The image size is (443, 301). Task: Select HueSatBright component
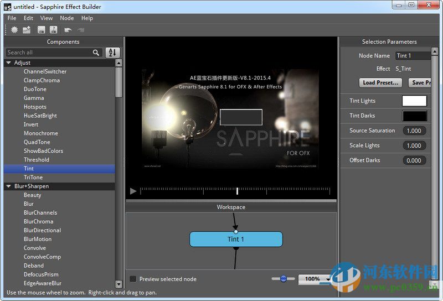40,116
